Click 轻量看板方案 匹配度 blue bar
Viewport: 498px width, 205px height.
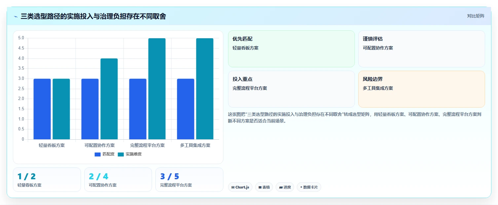(42, 109)
